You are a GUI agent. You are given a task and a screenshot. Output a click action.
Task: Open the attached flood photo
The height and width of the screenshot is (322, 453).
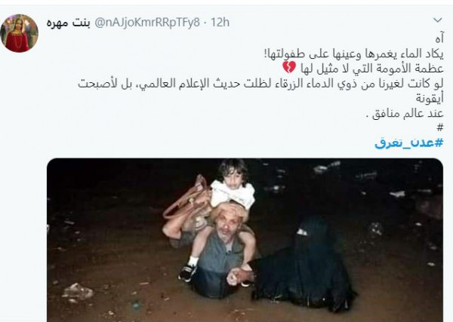click(245, 240)
